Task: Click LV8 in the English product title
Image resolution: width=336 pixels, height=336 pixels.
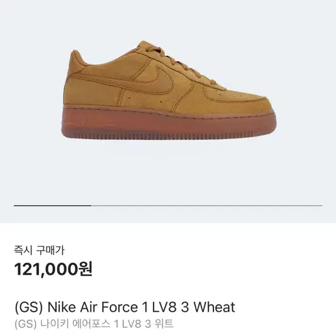Action: 164,307
